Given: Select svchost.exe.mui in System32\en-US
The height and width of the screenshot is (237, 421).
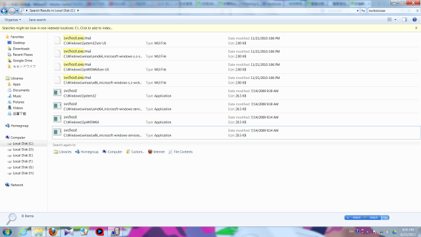Looking at the screenshot, I should pyautogui.click(x=236, y=41).
